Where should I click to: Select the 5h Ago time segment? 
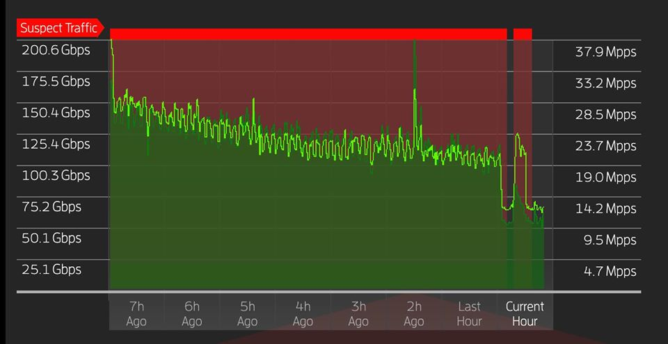(x=247, y=313)
